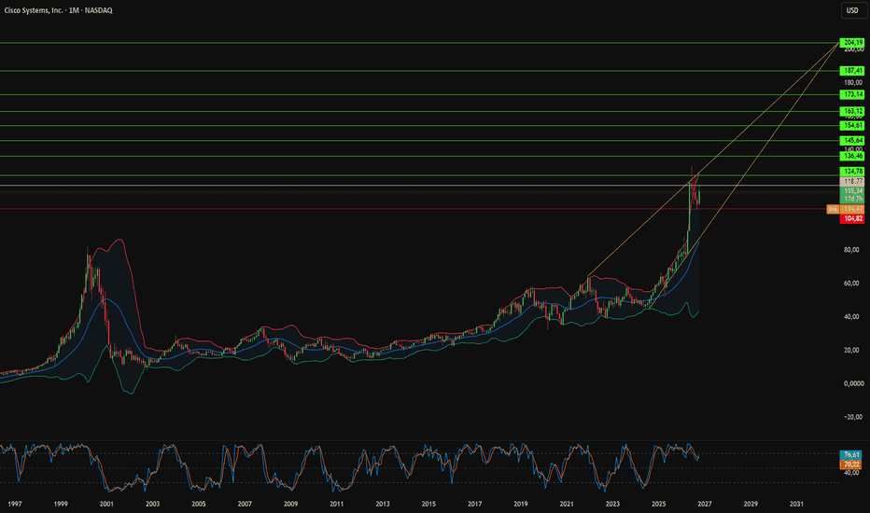Image resolution: width=870 pixels, height=513 pixels.
Task: Click the 2013 label on time axis
Action: click(383, 504)
